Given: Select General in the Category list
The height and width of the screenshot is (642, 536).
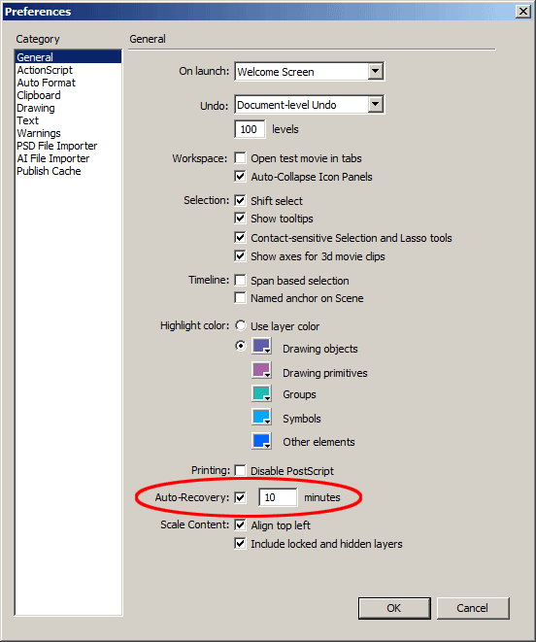Looking at the screenshot, I should click(x=68, y=57).
